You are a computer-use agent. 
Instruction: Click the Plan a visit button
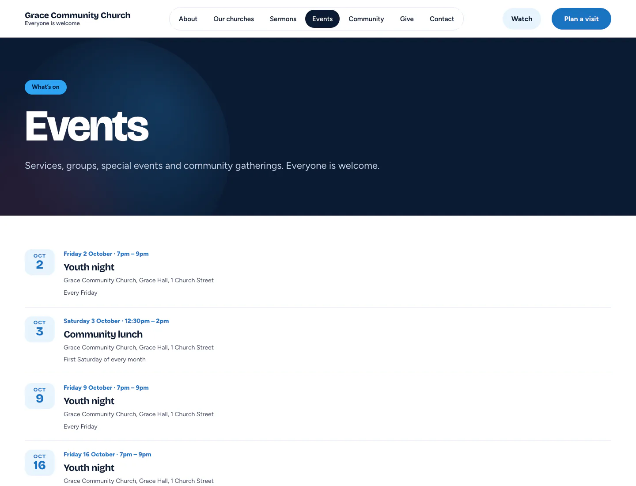581,19
